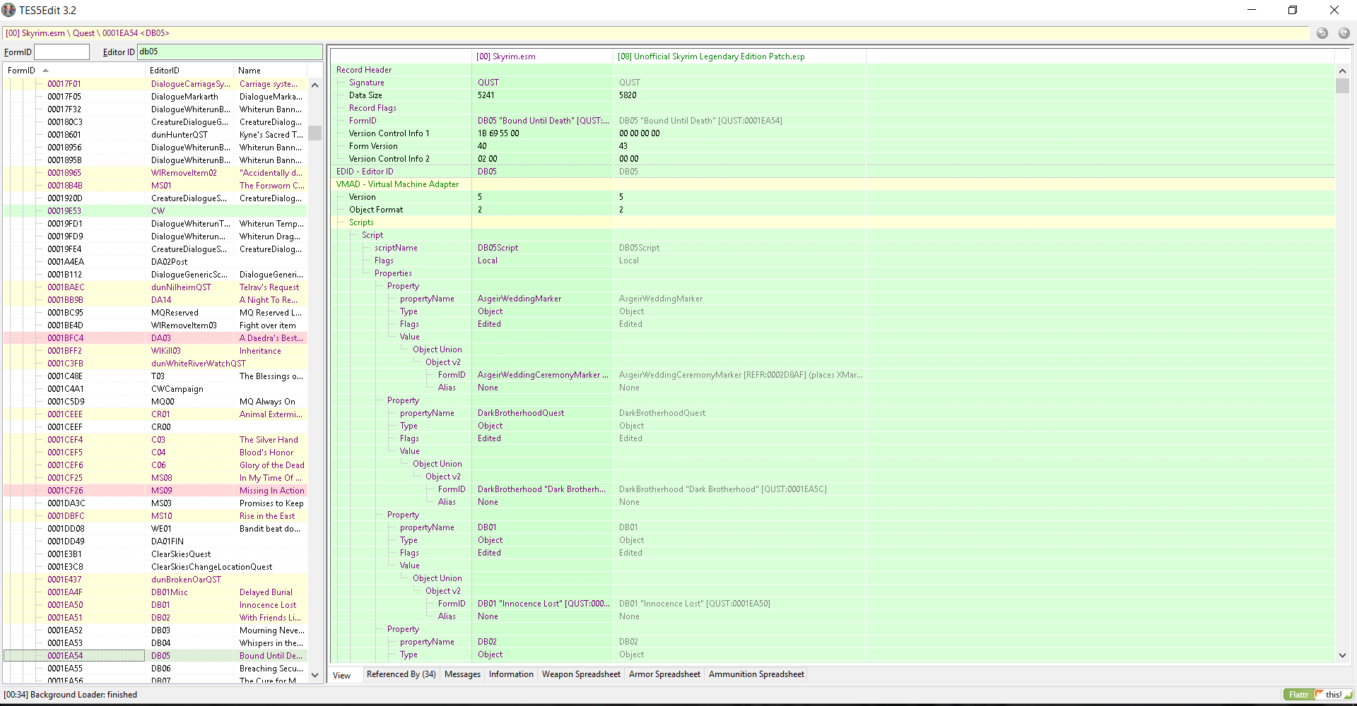Click down arrow of the record list scrollbar

(x=315, y=675)
